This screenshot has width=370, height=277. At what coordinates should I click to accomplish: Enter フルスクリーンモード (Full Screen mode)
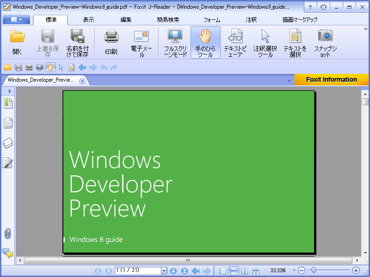175,42
